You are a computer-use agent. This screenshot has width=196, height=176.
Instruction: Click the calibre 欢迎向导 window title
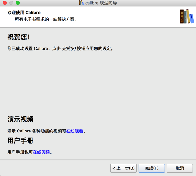point(101,3)
